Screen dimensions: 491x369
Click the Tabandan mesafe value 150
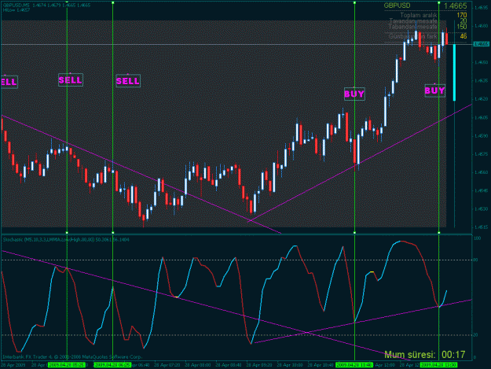[462, 27]
